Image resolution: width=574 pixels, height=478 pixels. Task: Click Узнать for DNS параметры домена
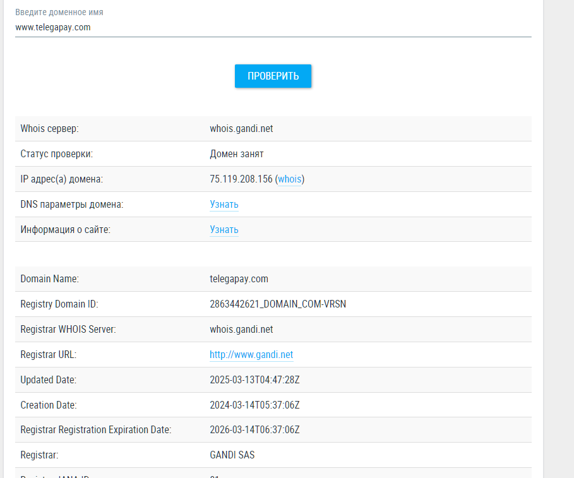[224, 205]
